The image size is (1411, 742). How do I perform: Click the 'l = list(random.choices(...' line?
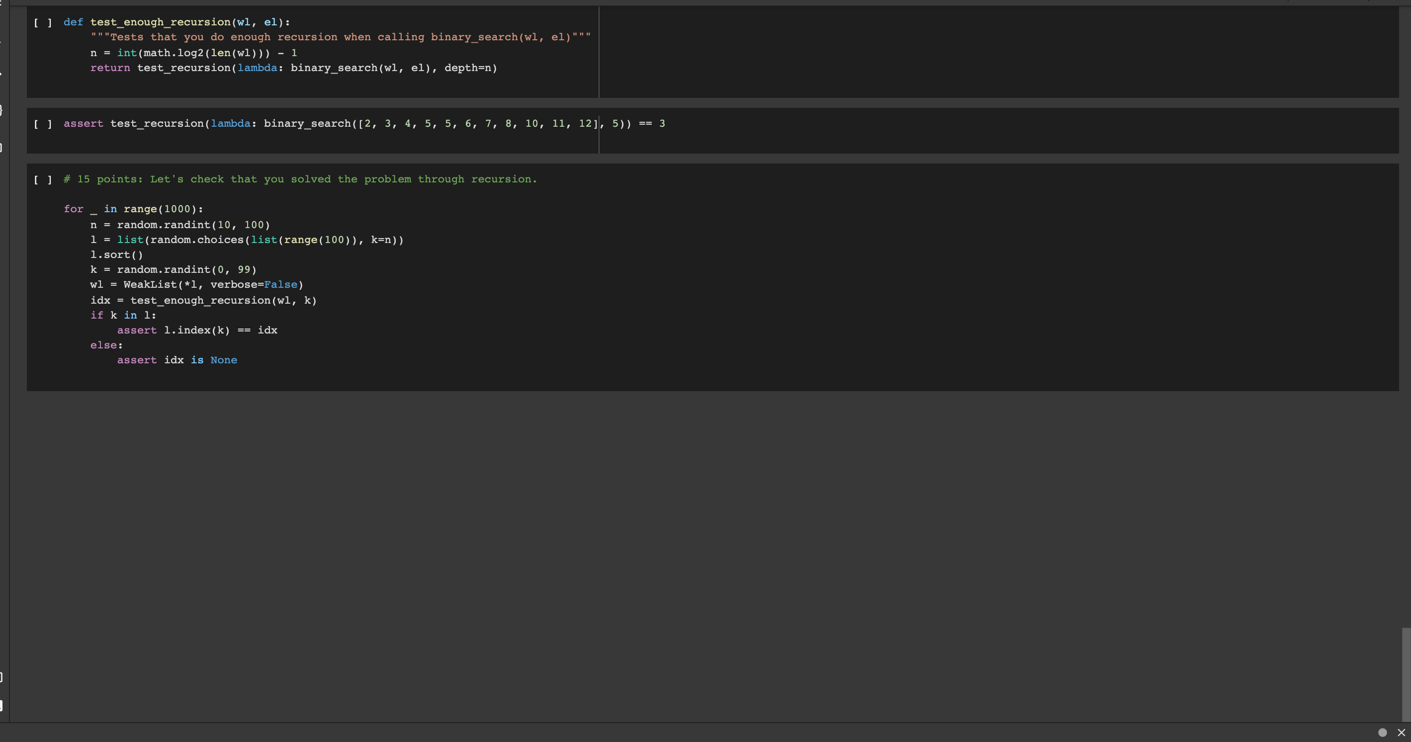(247, 240)
